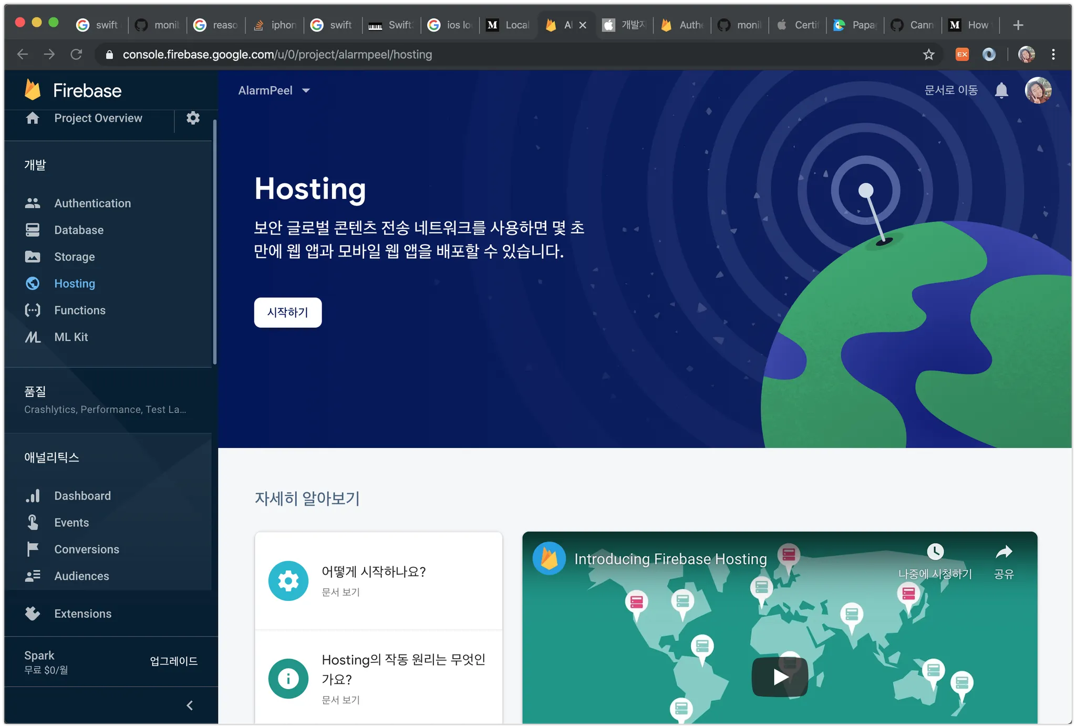The width and height of the screenshot is (1076, 728).
Task: Open Authentication in the sidebar
Action: [x=92, y=203]
